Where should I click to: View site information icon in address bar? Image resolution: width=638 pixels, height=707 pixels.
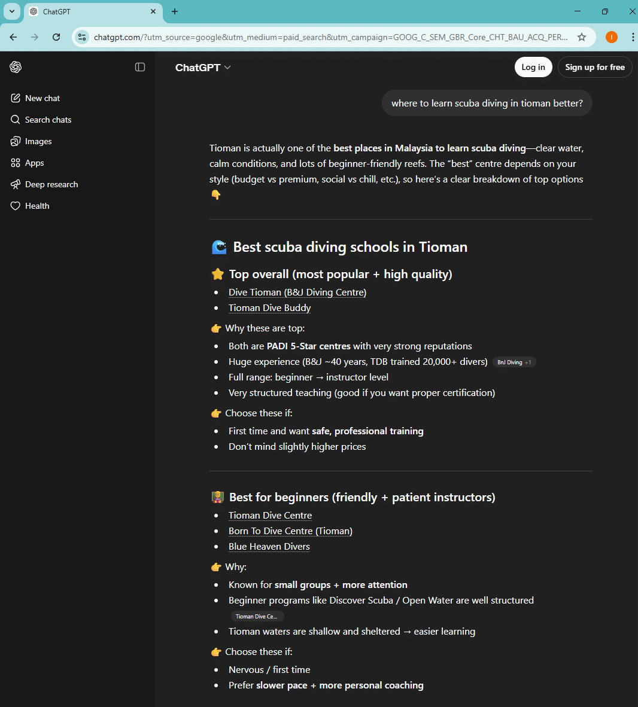(82, 37)
